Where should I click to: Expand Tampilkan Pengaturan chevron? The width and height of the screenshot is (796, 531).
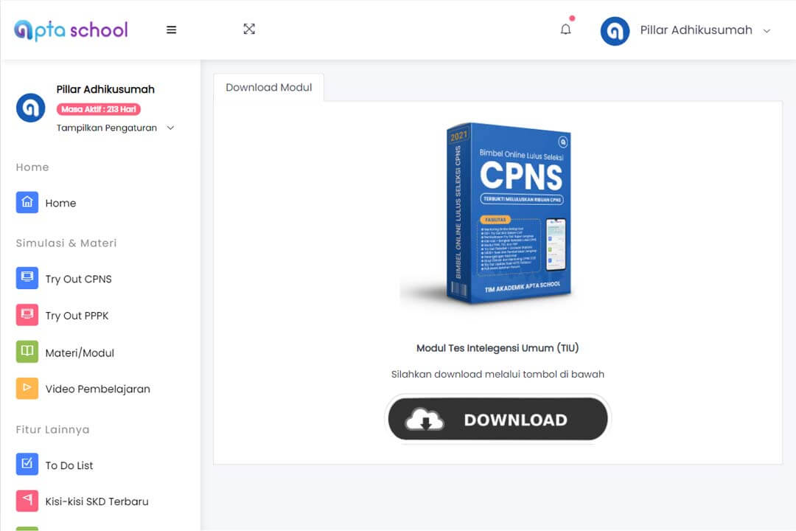pyautogui.click(x=170, y=128)
